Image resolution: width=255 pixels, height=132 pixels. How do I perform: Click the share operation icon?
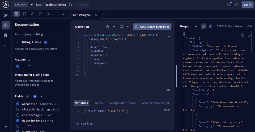coord(107,27)
